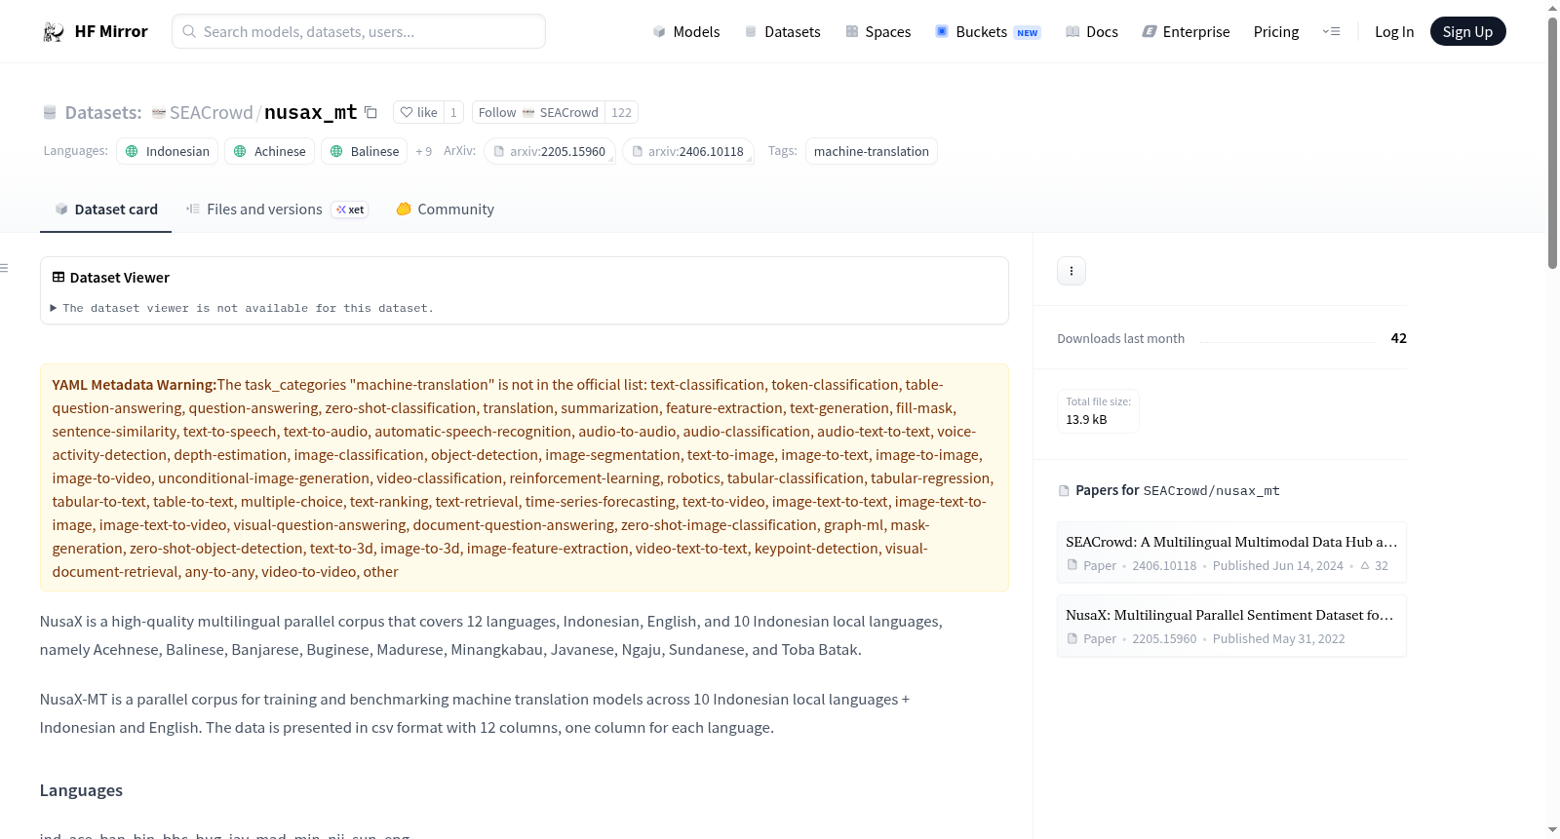
Task: Like this dataset
Action: point(418,112)
